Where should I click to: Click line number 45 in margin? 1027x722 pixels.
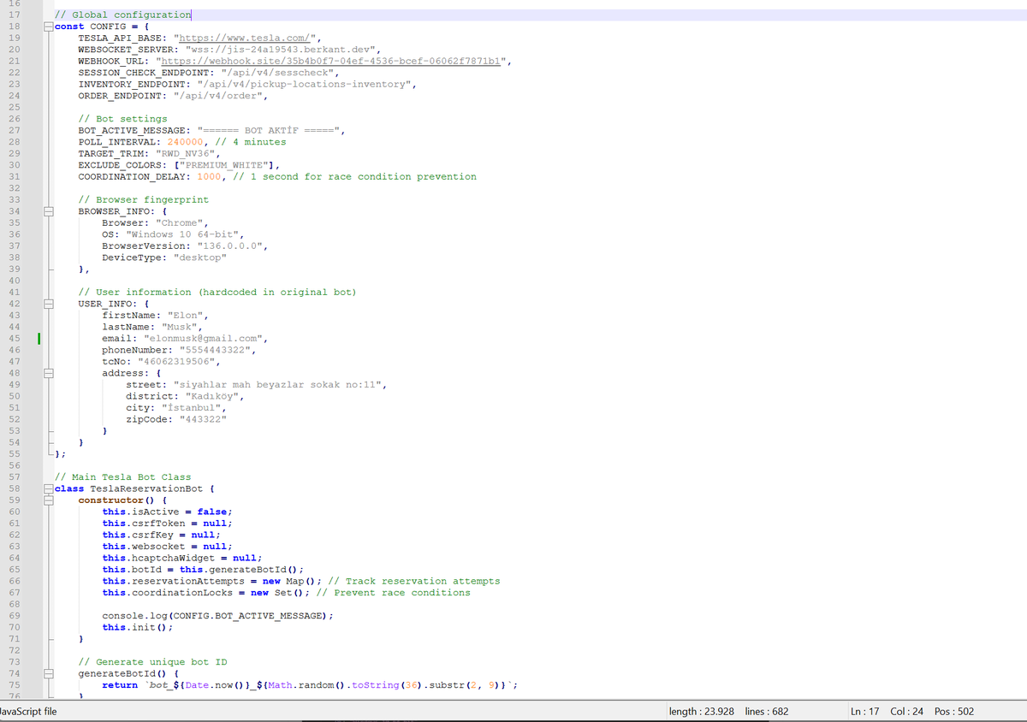point(13,339)
